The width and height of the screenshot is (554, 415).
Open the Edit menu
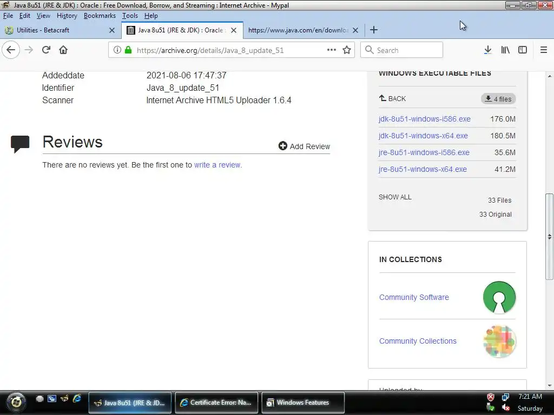pos(24,16)
